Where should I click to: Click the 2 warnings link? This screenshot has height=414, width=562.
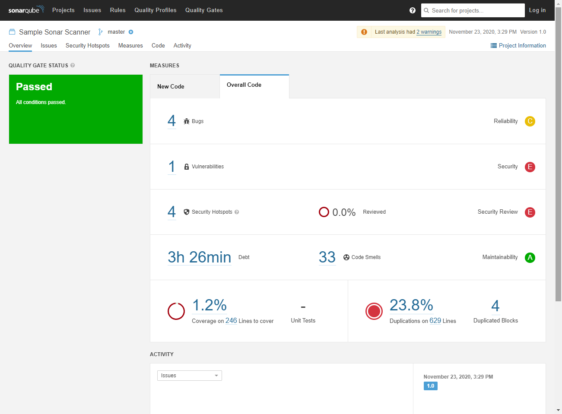[429, 32]
